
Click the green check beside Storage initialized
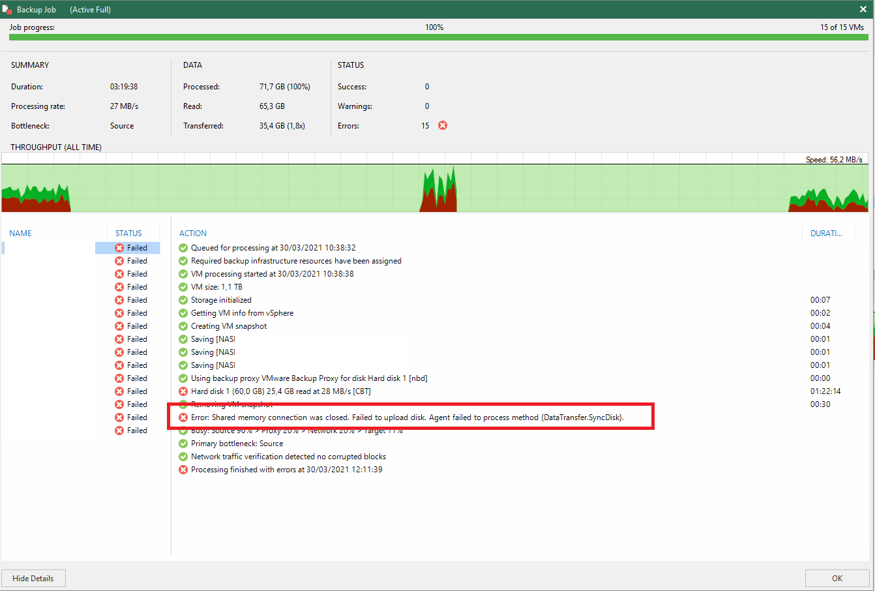[183, 300]
